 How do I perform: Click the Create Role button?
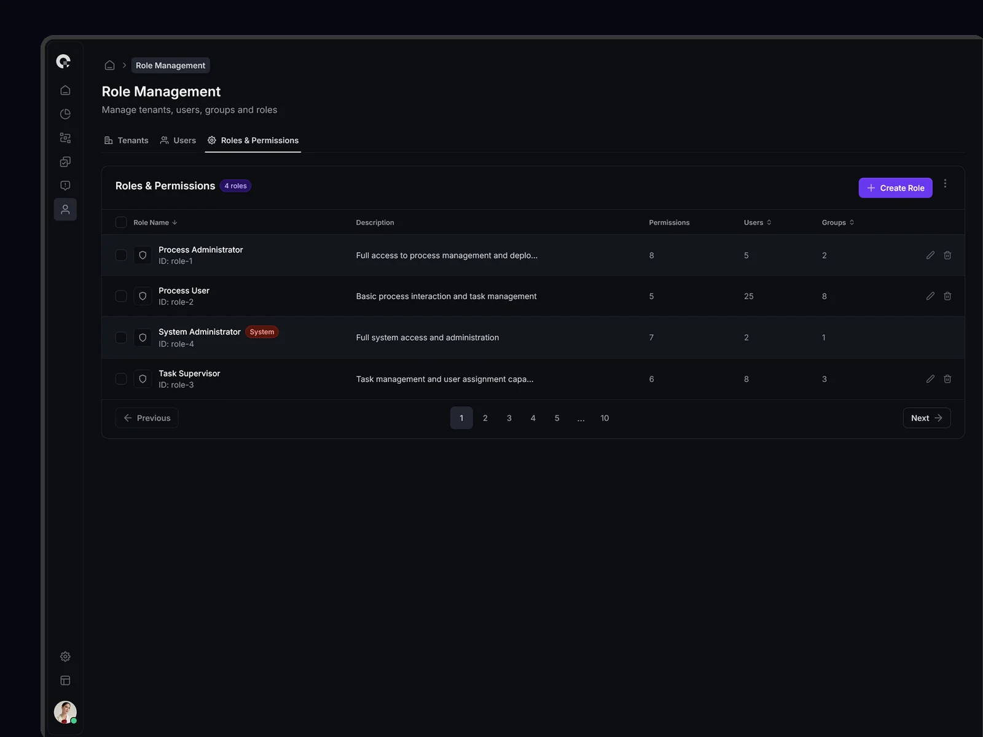(895, 188)
